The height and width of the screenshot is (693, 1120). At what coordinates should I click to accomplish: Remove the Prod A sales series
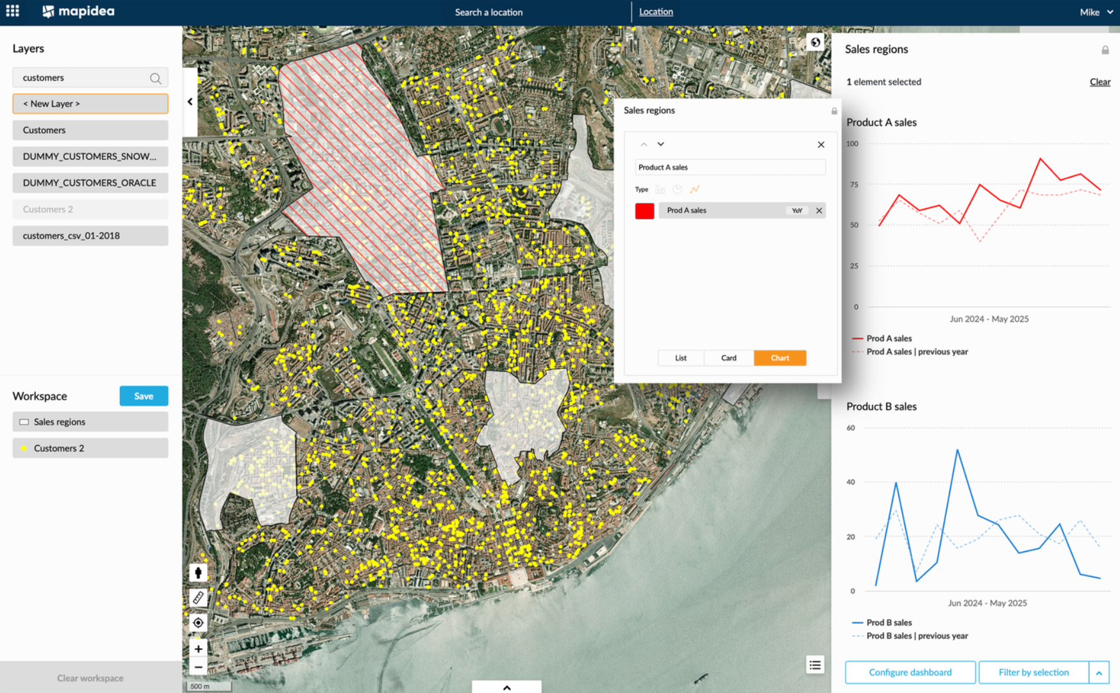tap(819, 211)
